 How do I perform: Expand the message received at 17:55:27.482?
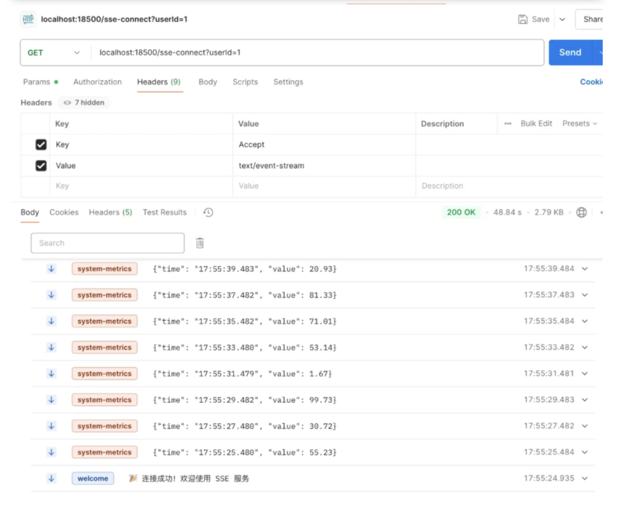pyautogui.click(x=585, y=426)
